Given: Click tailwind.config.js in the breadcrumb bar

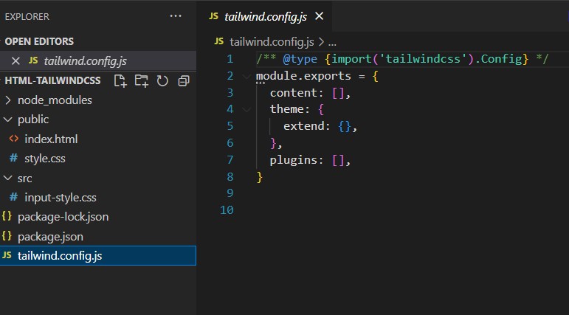Looking at the screenshot, I should coord(272,42).
